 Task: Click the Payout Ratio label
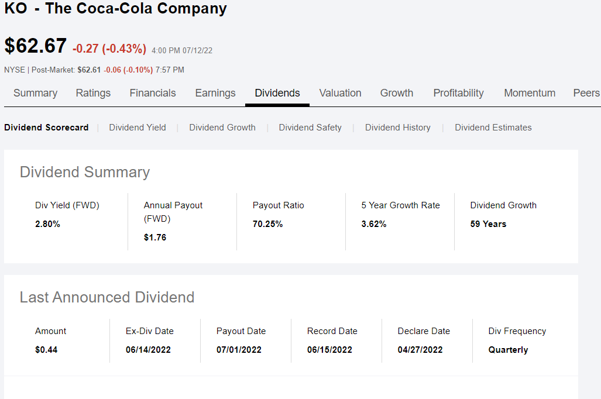pos(279,205)
